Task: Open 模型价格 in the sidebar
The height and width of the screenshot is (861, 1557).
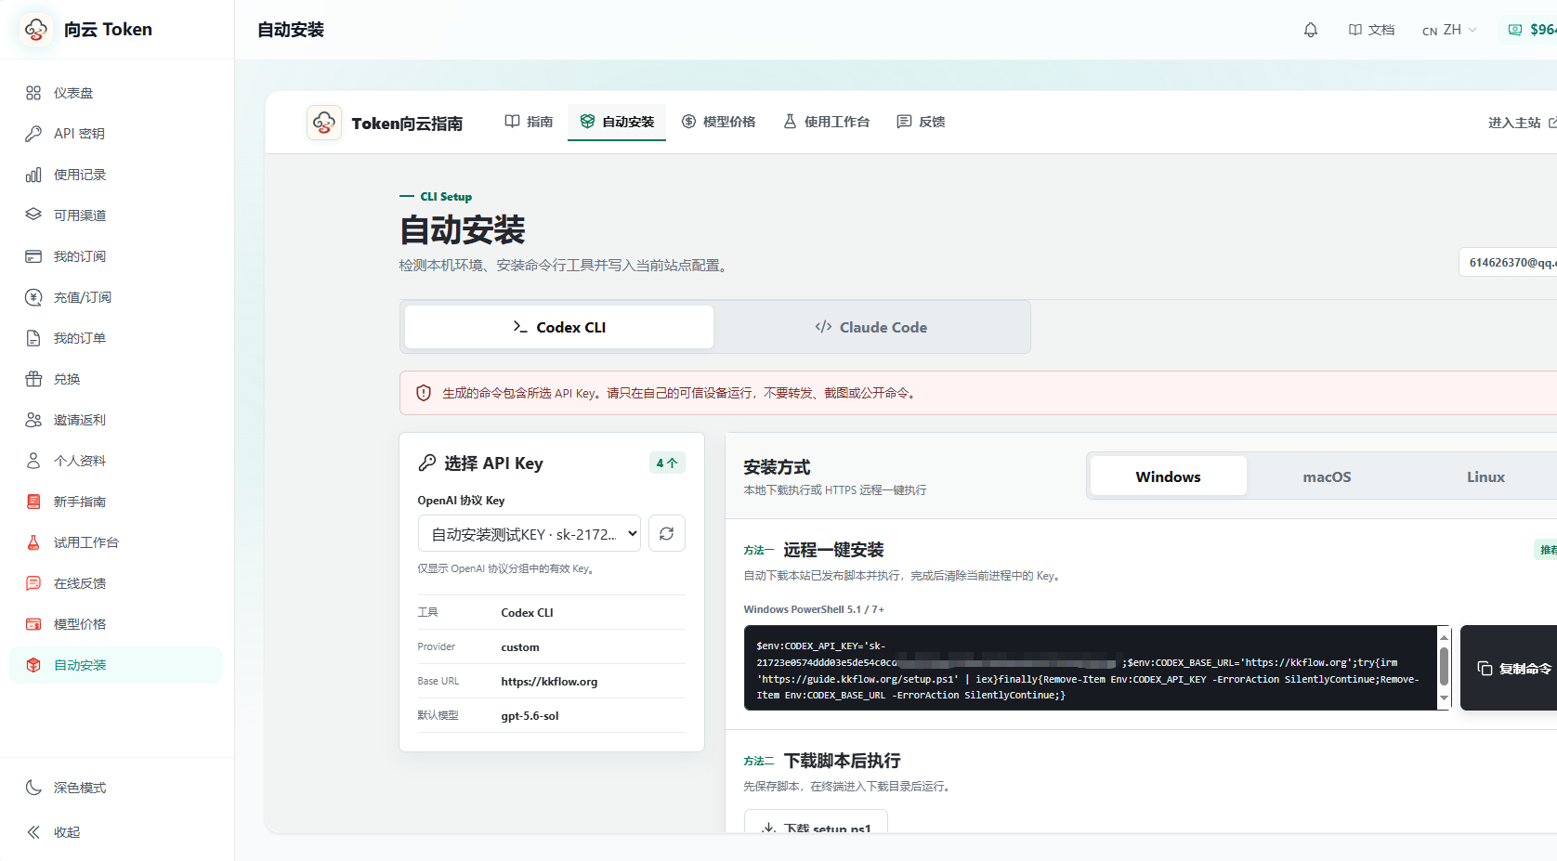Action: tap(115, 624)
